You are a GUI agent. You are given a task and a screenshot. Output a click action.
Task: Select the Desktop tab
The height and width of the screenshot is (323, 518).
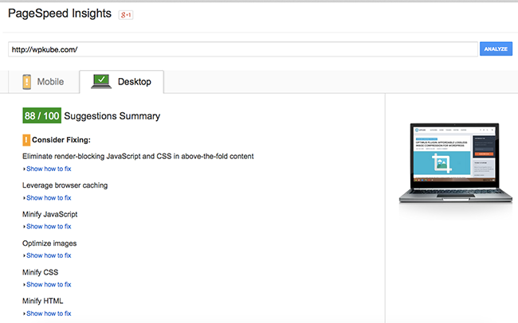122,82
